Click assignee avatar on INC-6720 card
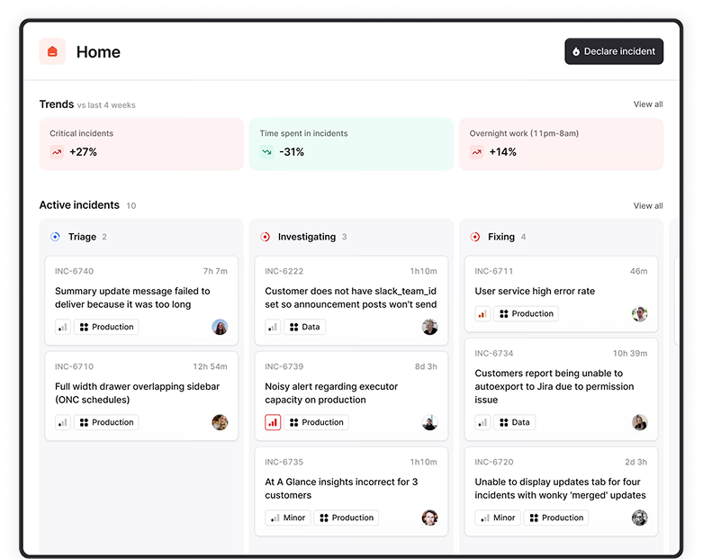 tap(639, 518)
